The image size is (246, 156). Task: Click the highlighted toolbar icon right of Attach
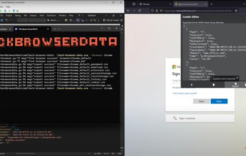click(78, 20)
